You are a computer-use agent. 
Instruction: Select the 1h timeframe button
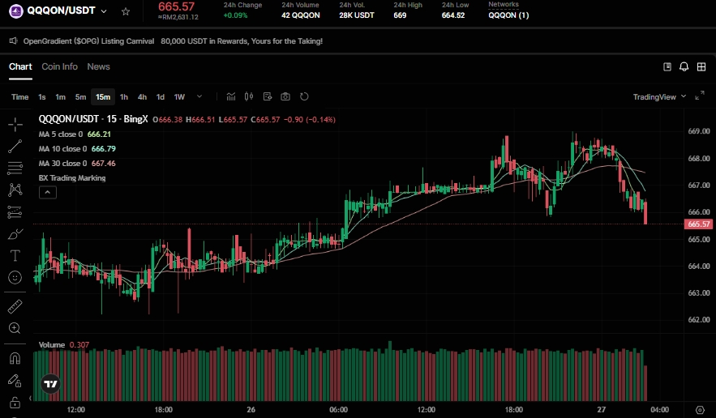[x=124, y=97]
